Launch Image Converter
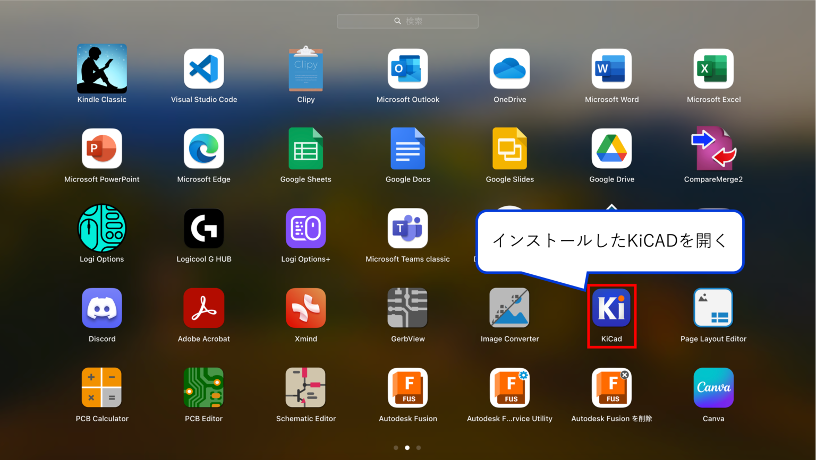This screenshot has width=816, height=460. [509, 308]
